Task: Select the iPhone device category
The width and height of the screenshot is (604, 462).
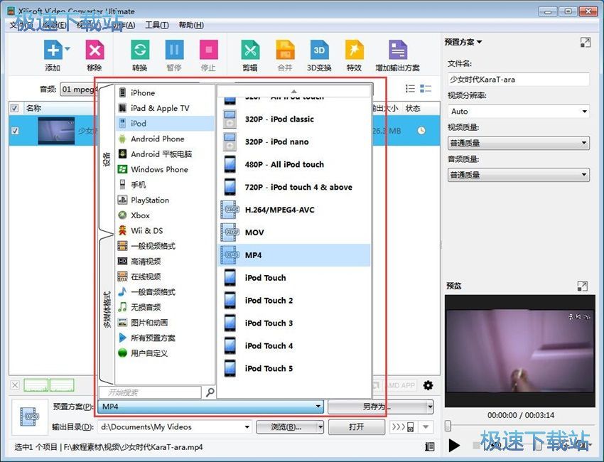Action: 164,93
